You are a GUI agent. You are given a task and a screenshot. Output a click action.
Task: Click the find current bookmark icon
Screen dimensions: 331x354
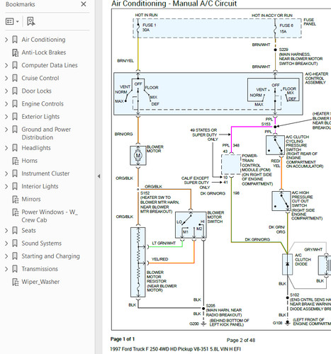(x=30, y=21)
